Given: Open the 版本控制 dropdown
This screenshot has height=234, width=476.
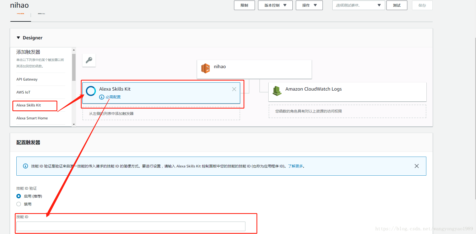Looking at the screenshot, I should pyautogui.click(x=275, y=5).
